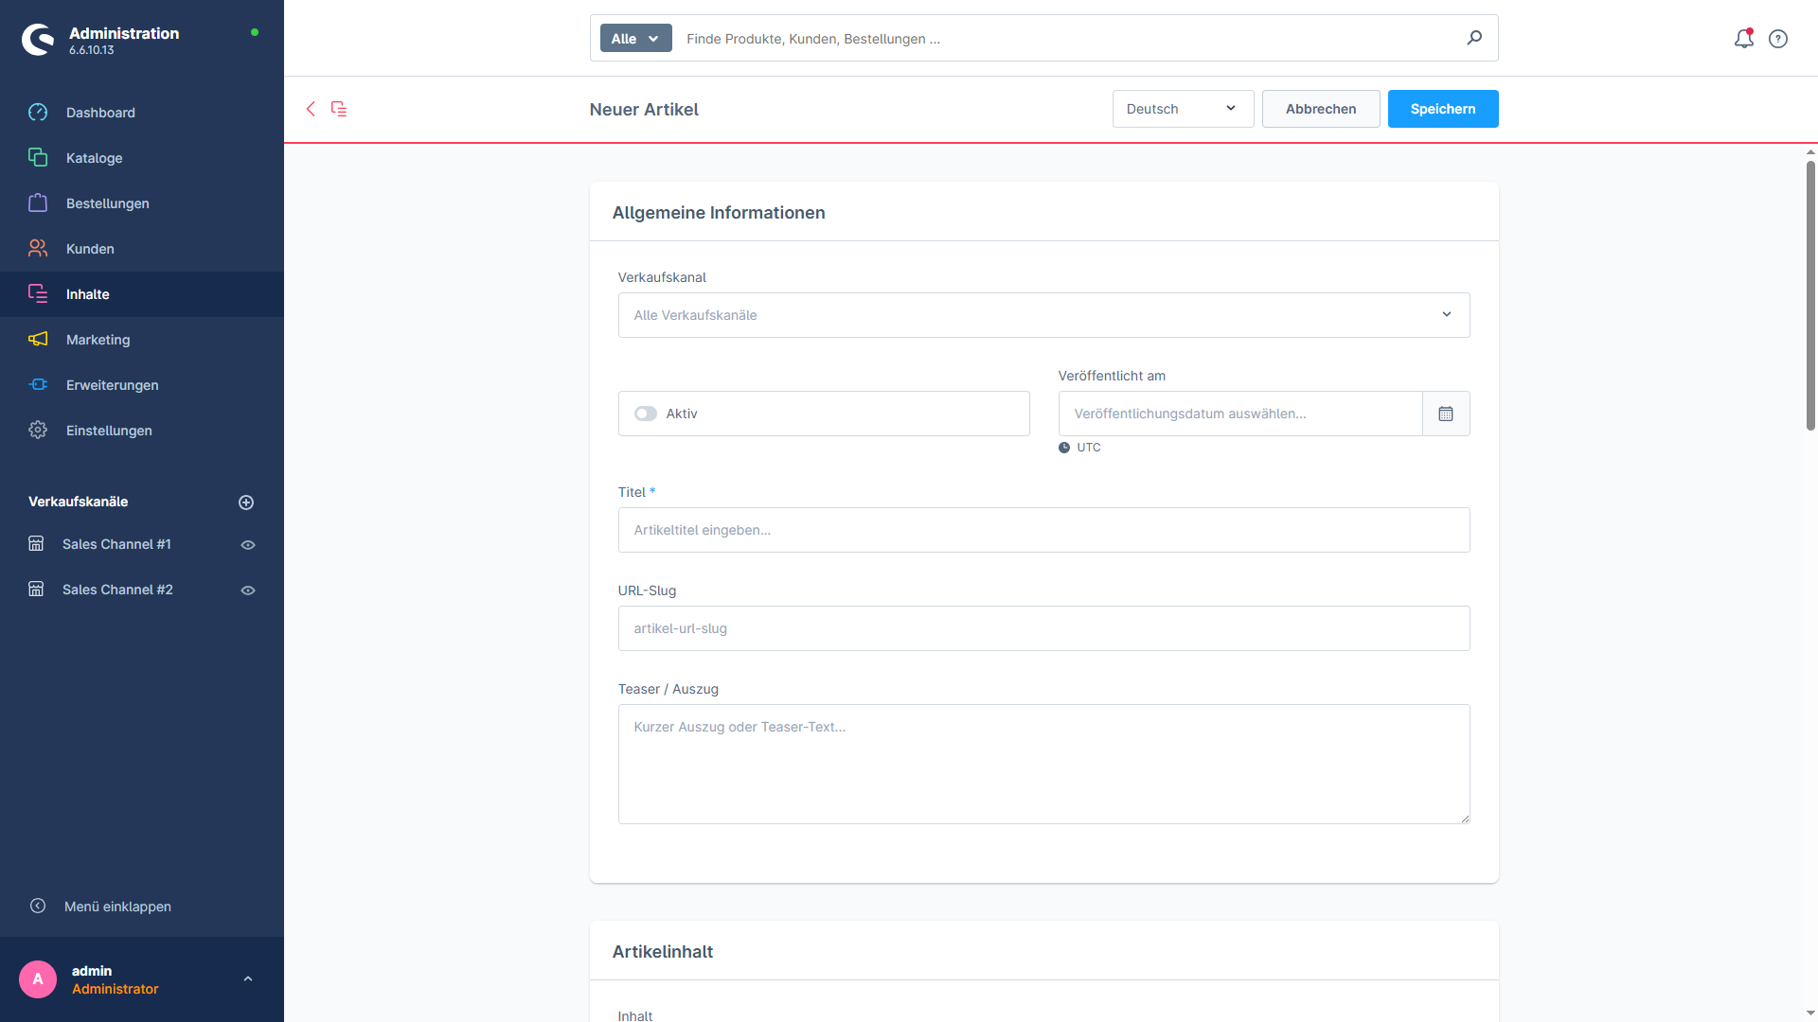Open the Dashboard gauge icon

pos(38,113)
